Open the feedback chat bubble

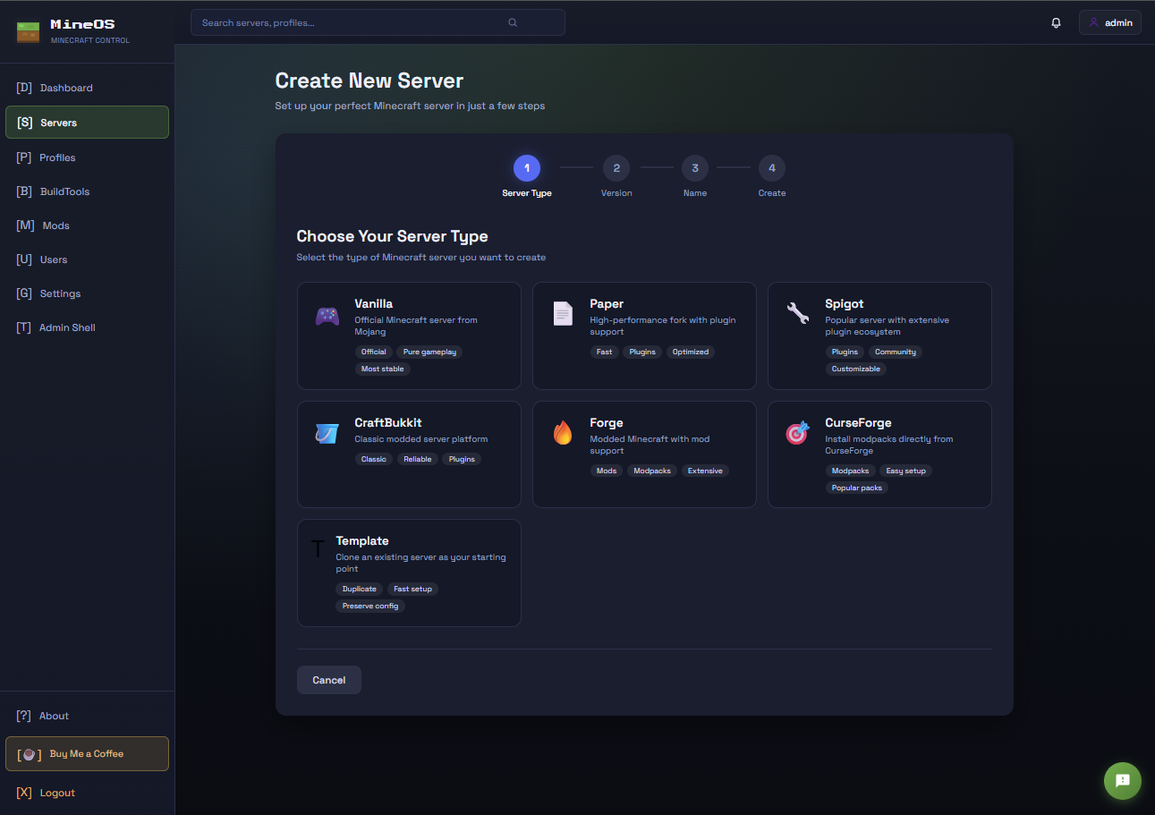tap(1123, 781)
